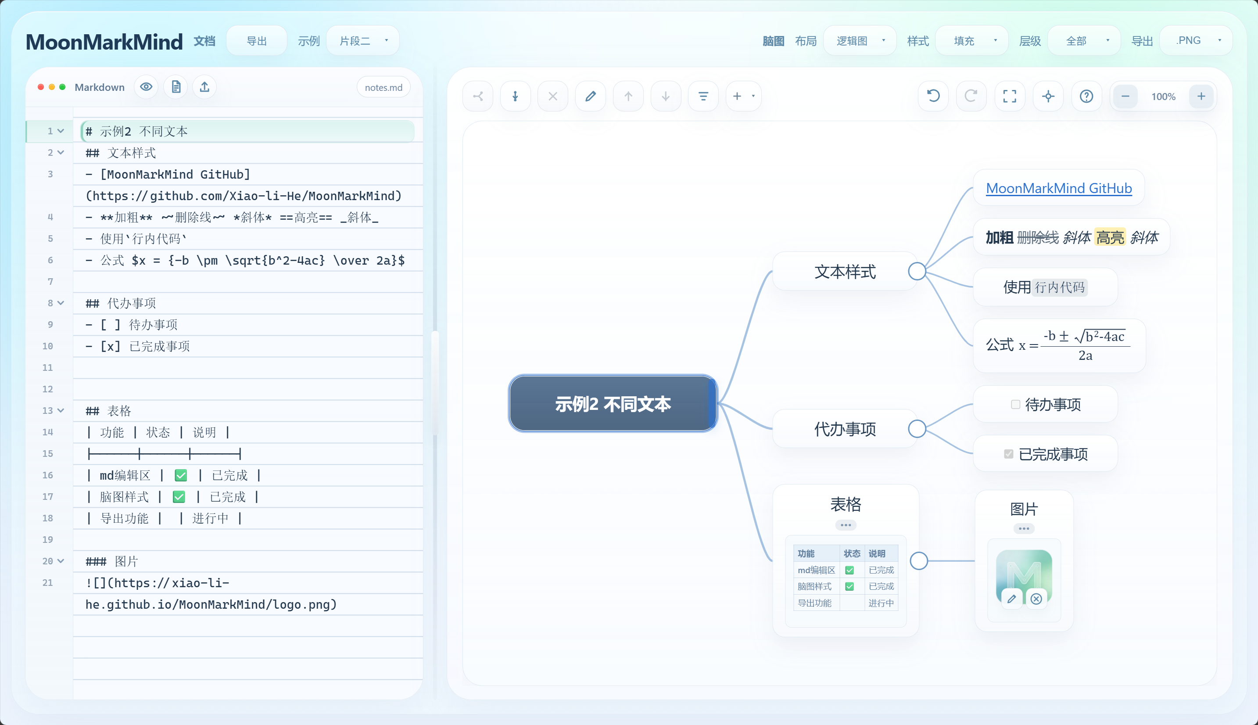Move node down with the down arrow icon
1258x725 pixels.
point(666,96)
